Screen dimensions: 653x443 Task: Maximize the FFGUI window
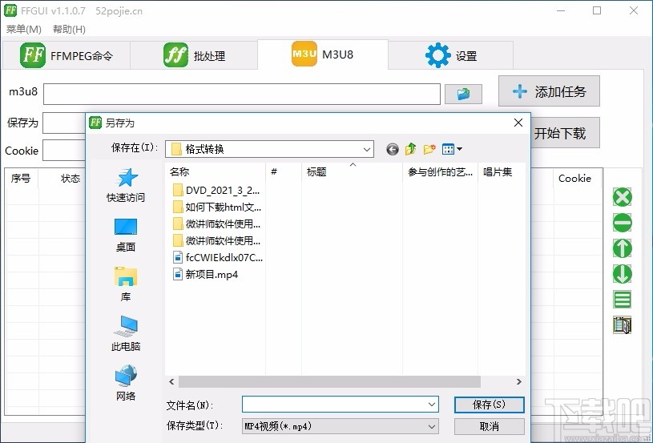click(x=597, y=10)
